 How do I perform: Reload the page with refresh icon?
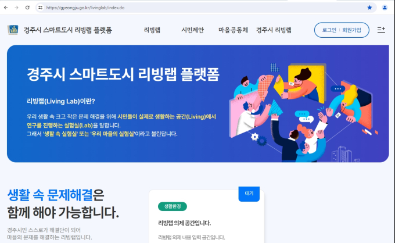tap(27, 8)
